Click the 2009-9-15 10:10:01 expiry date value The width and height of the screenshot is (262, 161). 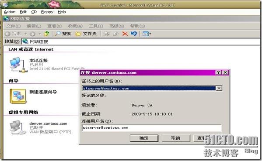point(152,114)
